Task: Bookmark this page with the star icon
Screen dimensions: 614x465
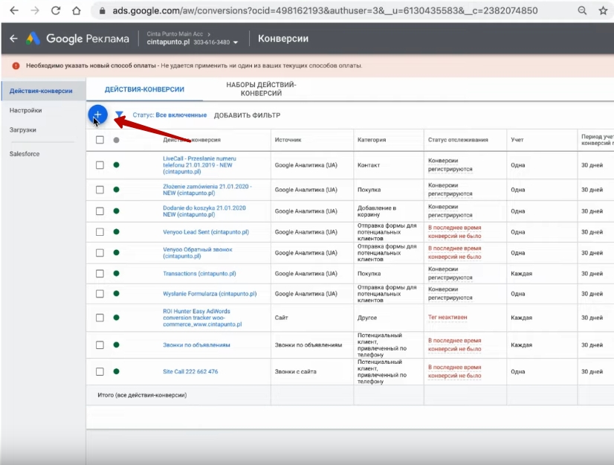Action: 603,10
